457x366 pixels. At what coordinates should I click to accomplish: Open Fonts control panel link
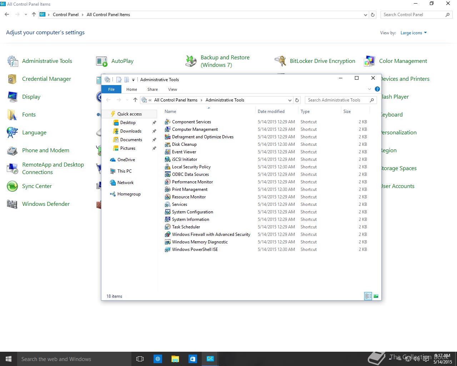(x=29, y=115)
